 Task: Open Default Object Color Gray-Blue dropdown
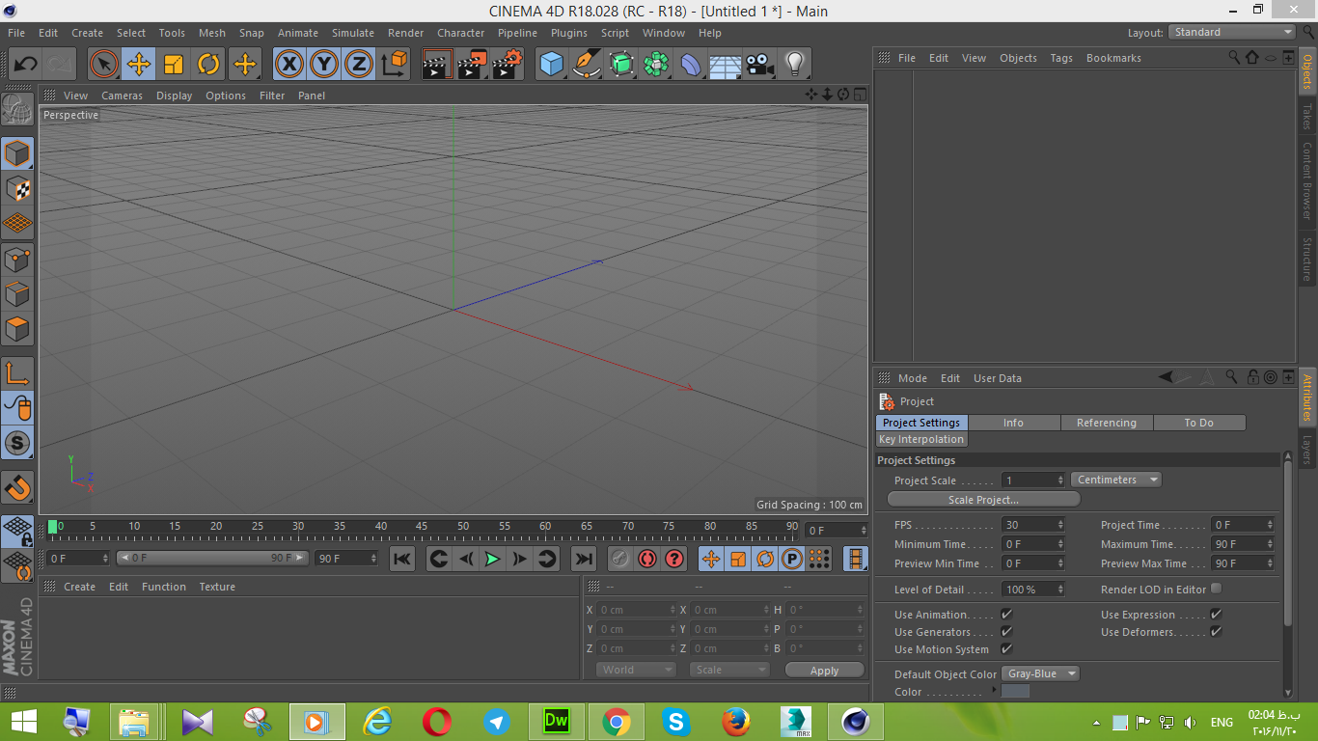[1040, 673]
